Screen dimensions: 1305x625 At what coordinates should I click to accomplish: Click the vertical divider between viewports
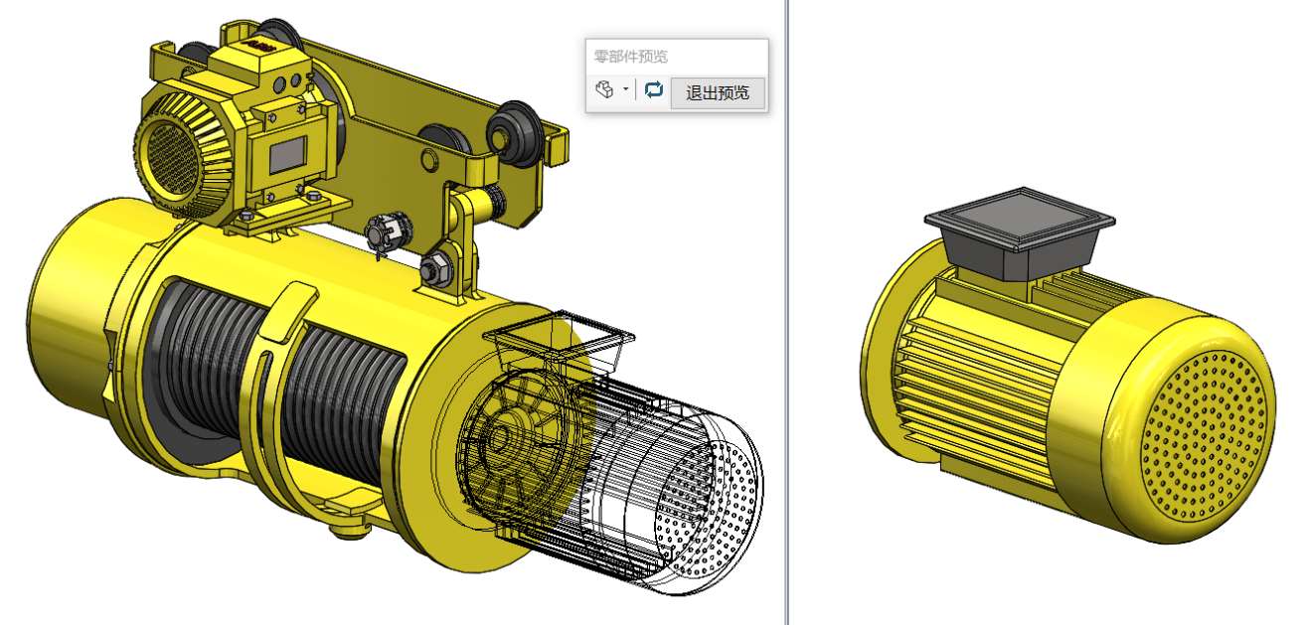coord(786,312)
